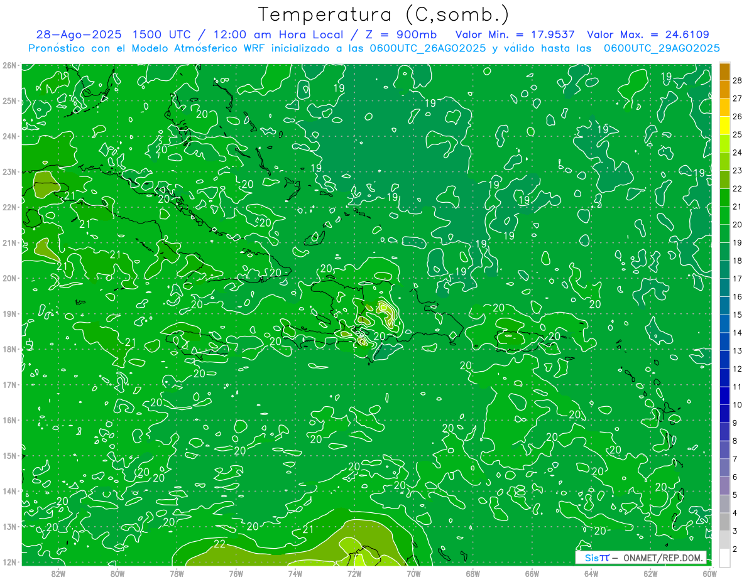The height and width of the screenshot is (582, 754).
Task: Click the longitude axis label 76W
Action: point(236,573)
